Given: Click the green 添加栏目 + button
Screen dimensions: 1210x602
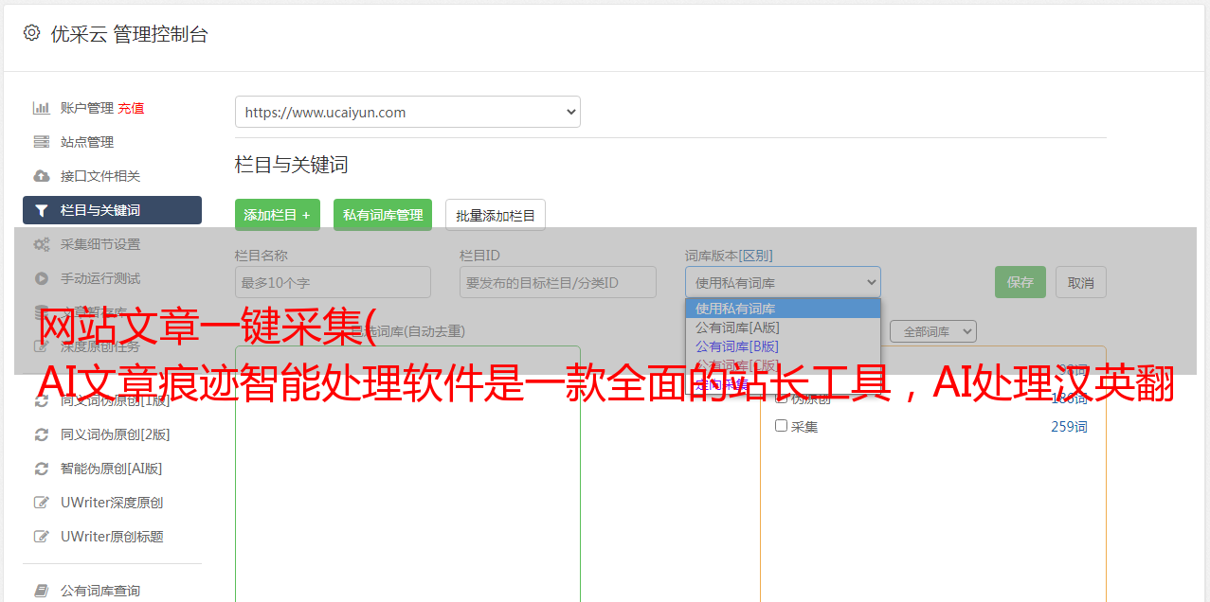Looking at the screenshot, I should (278, 215).
